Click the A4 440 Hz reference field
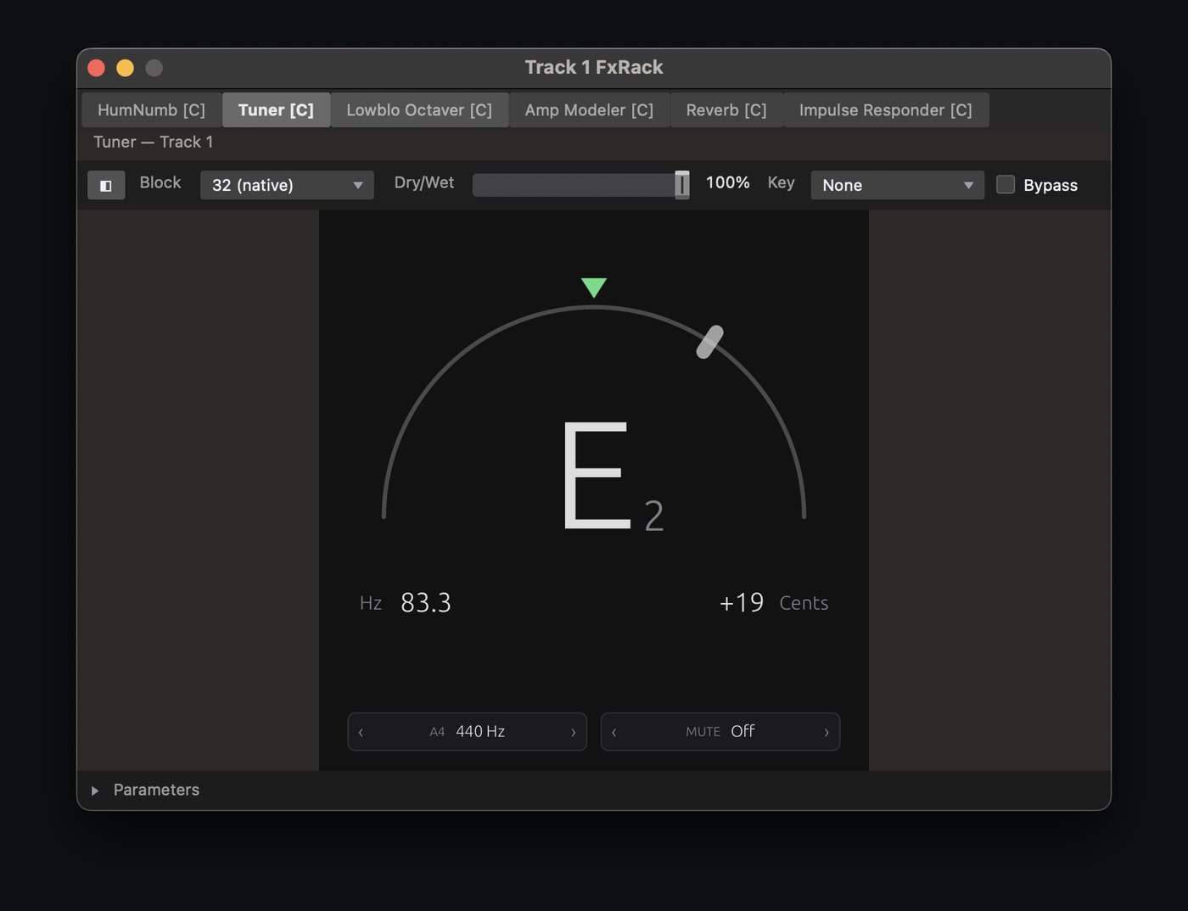1188x911 pixels. pyautogui.click(x=468, y=732)
